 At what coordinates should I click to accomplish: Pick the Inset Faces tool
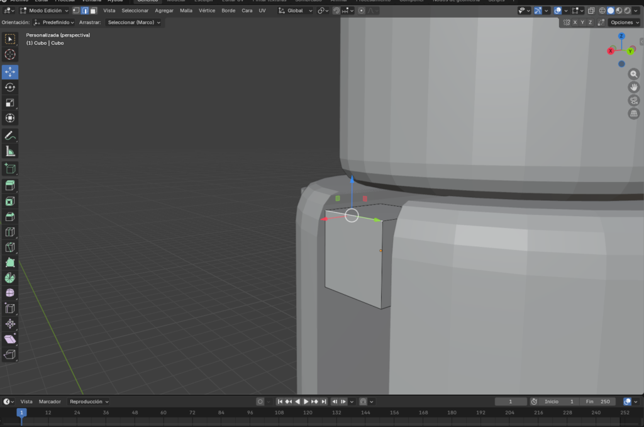tap(10, 202)
